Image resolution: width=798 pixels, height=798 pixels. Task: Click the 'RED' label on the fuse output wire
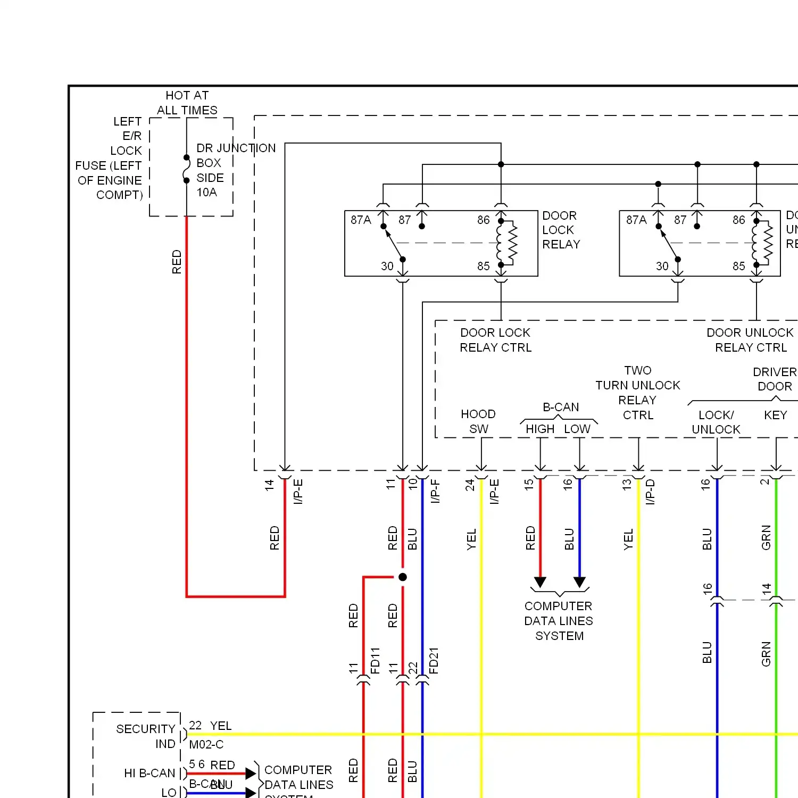click(x=177, y=262)
